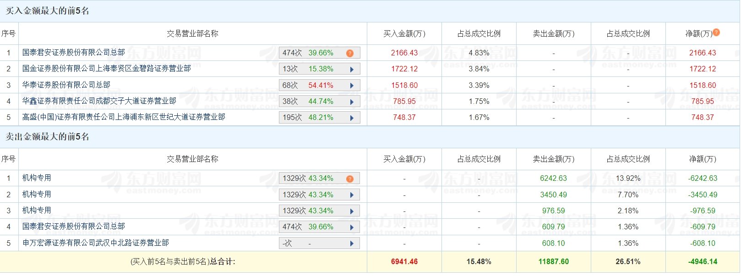The width and height of the screenshot is (741, 276).
Task: Click 交易营业部名称 header in the sell table
Action: [193, 159]
